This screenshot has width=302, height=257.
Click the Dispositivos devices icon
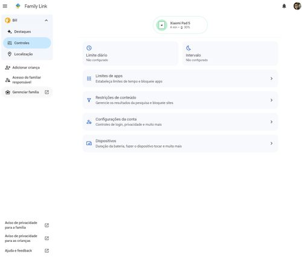[x=89, y=143]
